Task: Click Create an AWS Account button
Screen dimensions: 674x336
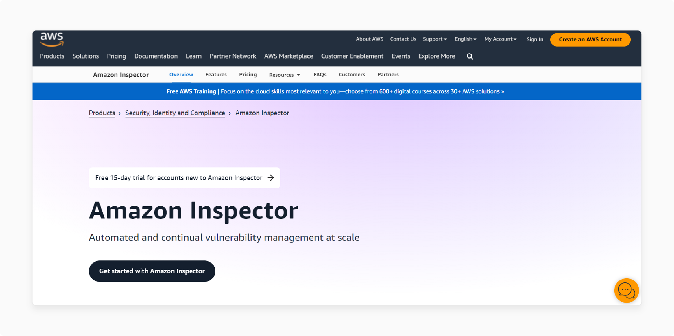Action: (x=591, y=39)
